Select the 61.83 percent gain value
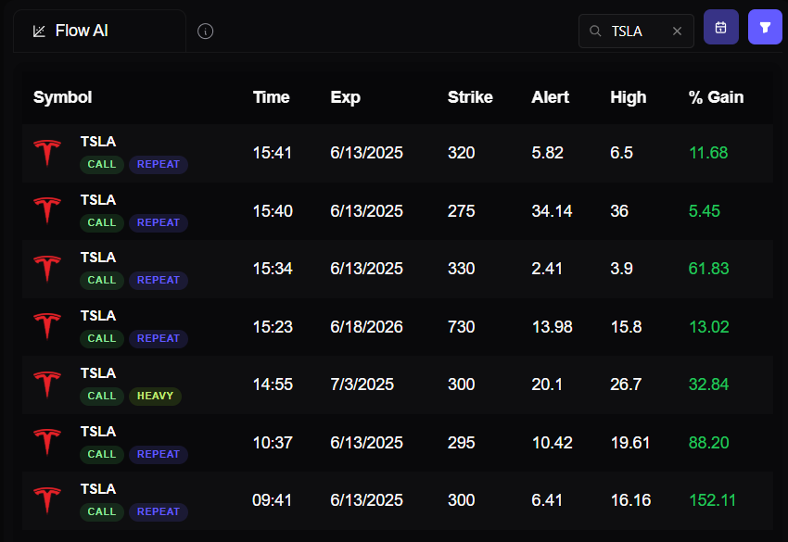 (708, 269)
